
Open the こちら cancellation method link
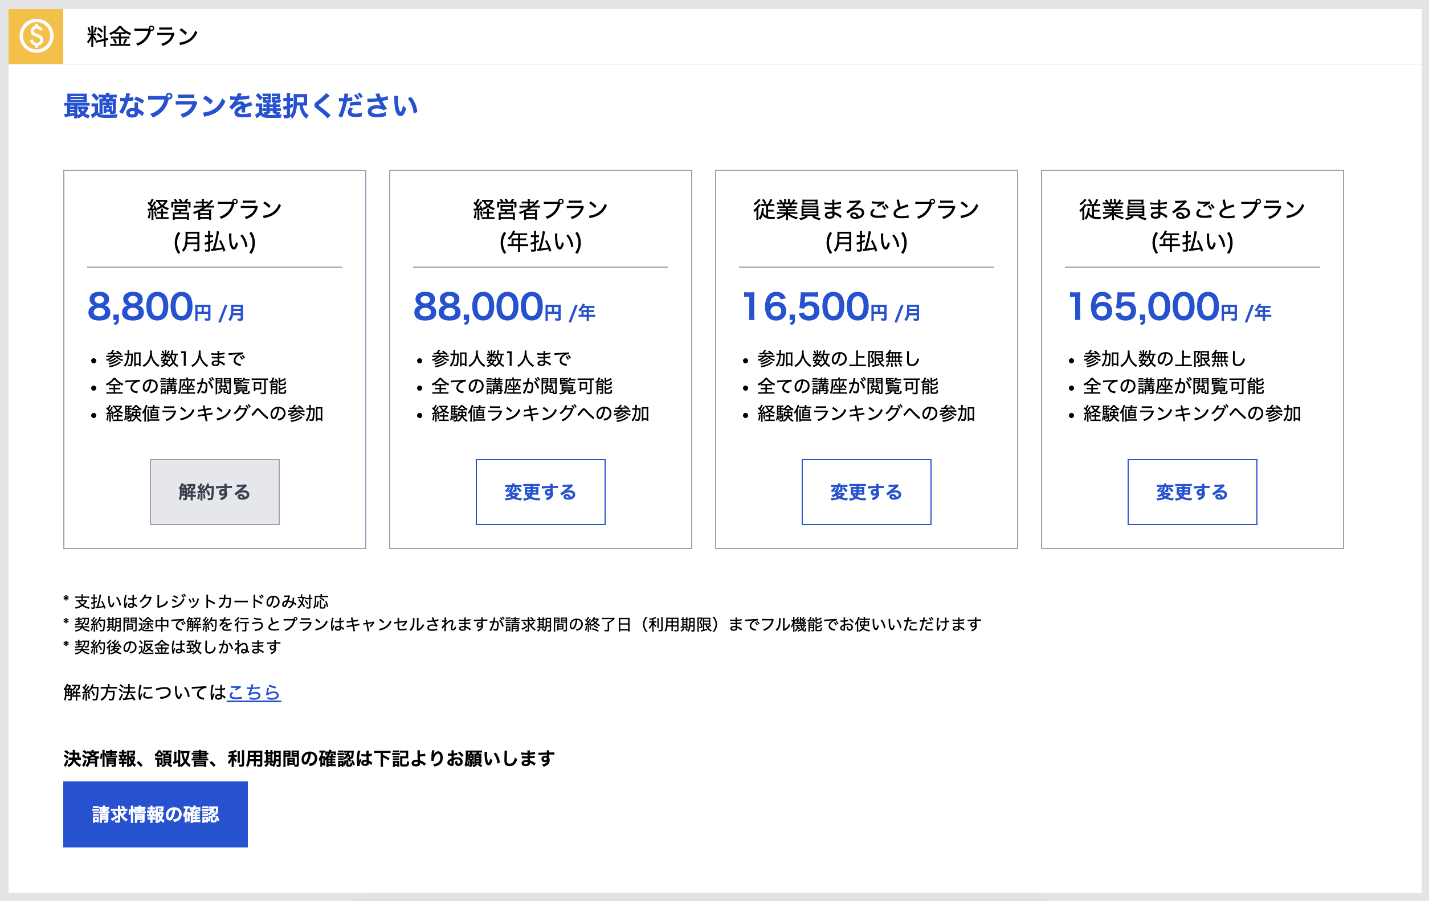click(x=254, y=692)
